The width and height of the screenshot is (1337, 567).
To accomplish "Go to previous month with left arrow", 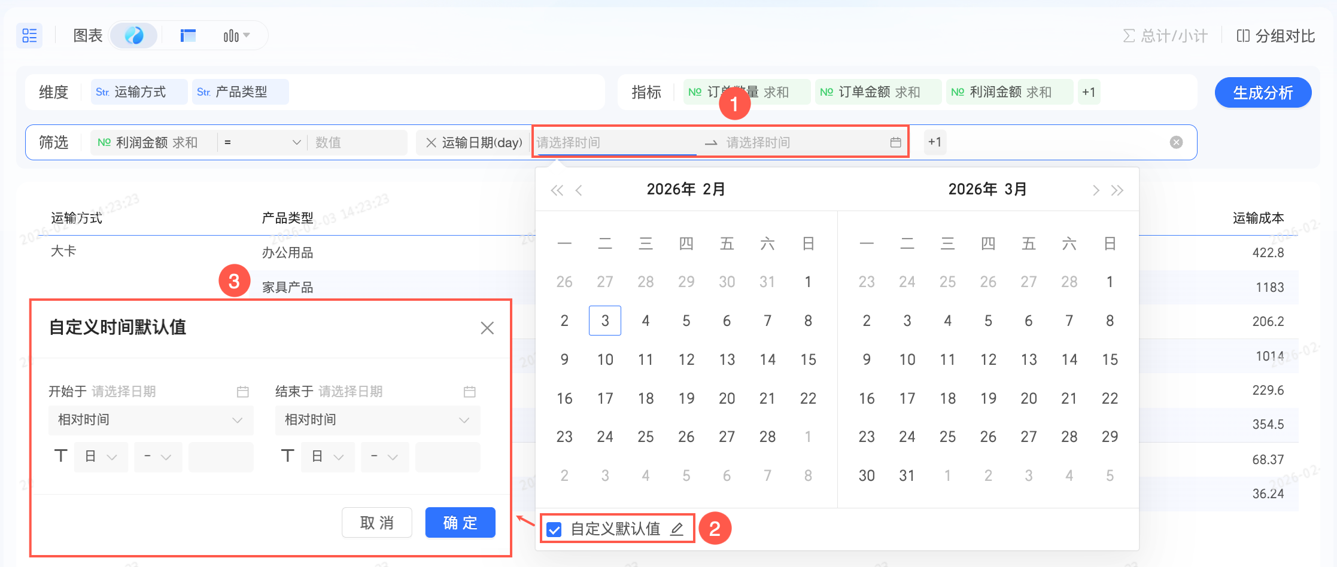I will pos(579,190).
